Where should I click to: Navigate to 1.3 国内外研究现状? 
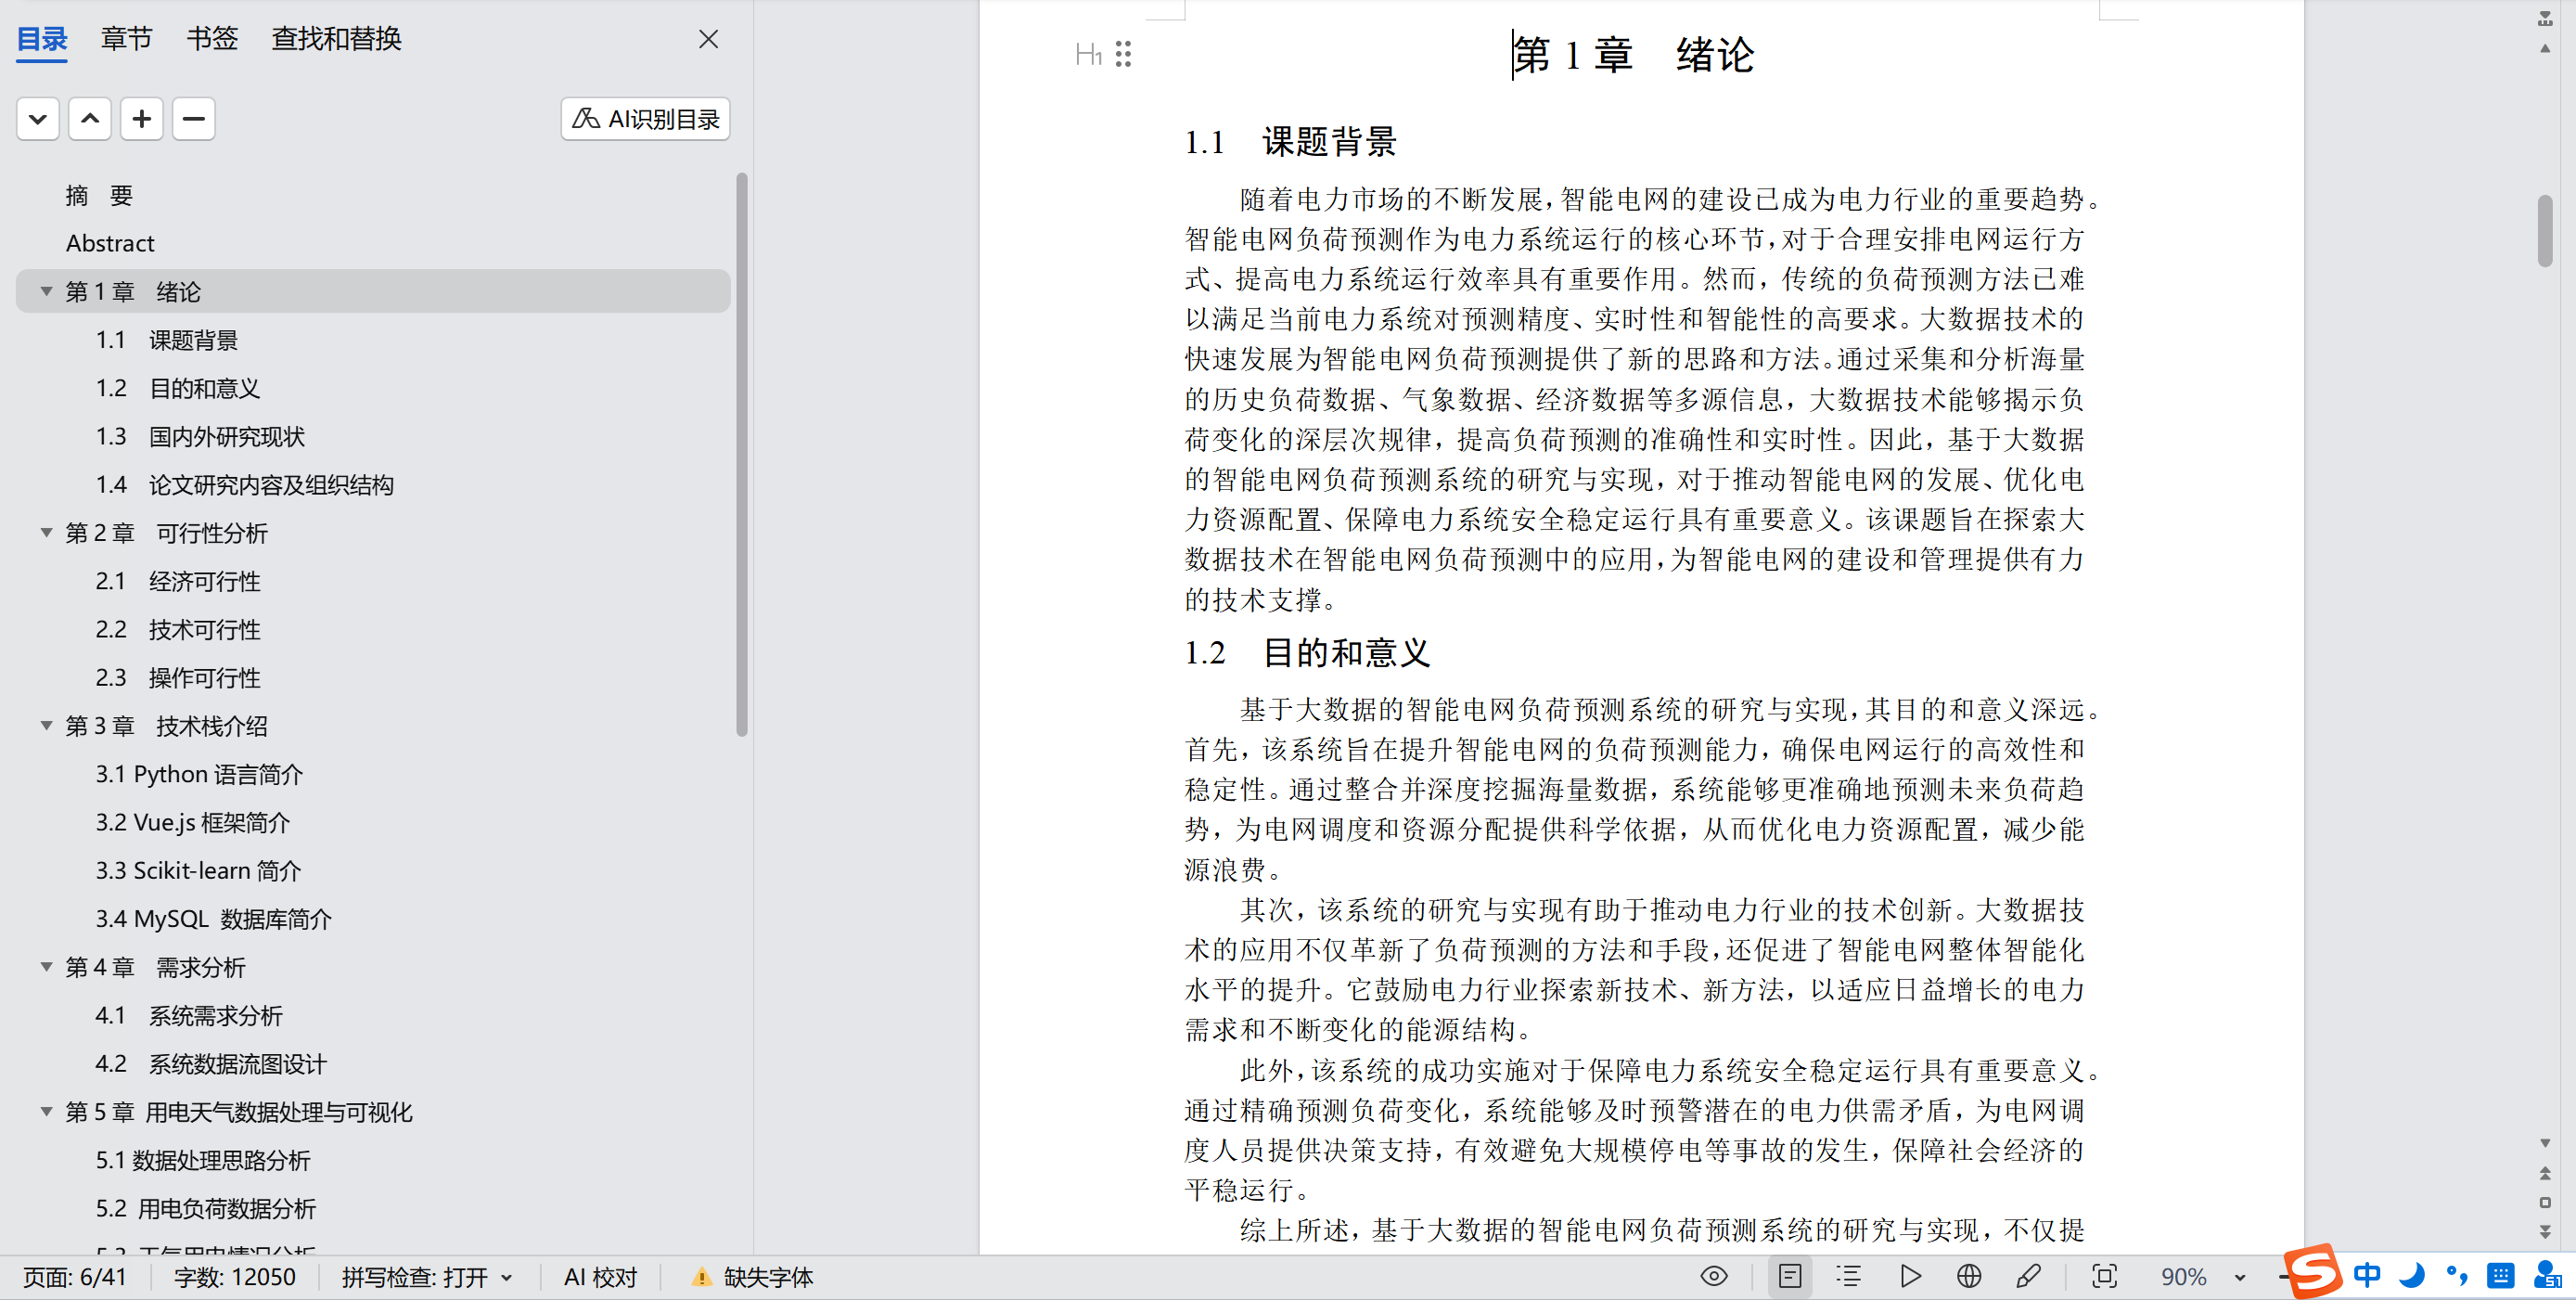200,436
